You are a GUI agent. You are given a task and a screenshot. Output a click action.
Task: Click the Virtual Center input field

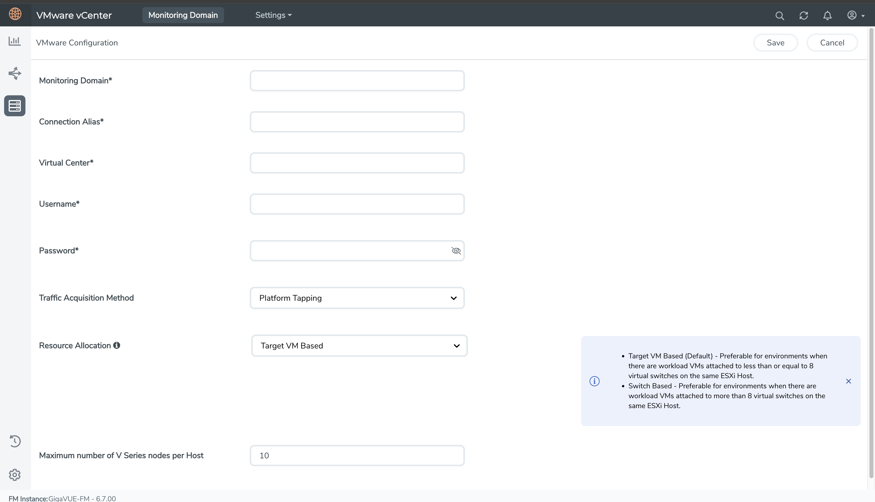[x=357, y=163]
